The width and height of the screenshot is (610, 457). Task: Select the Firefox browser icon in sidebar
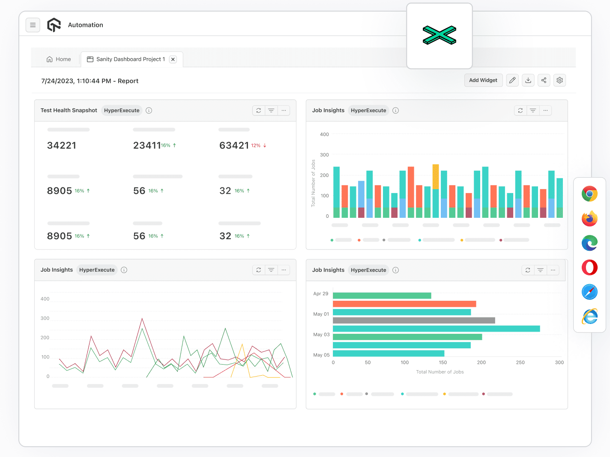click(x=589, y=218)
